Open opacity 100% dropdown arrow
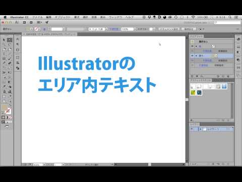 [x=135, y=29]
